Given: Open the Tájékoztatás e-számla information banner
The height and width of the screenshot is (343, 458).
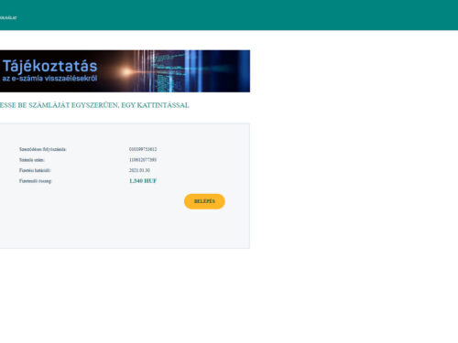Looking at the screenshot, I should point(125,71).
